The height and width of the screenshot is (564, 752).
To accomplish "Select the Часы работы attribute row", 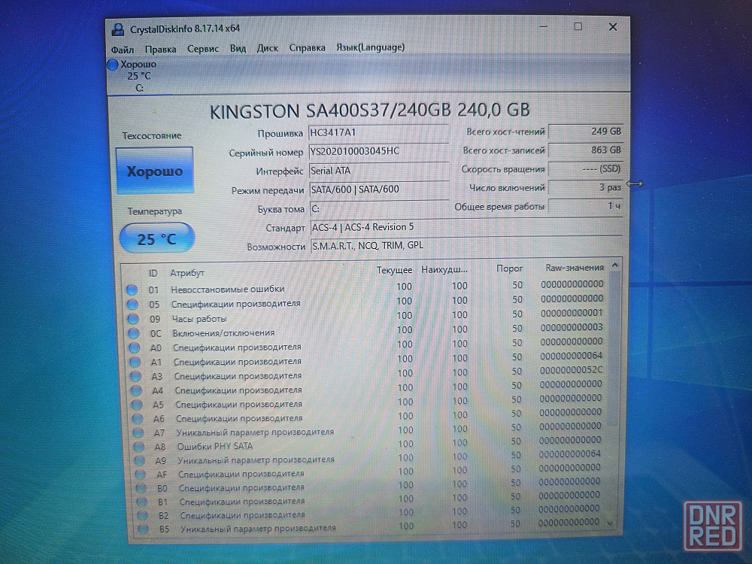I will click(366, 316).
